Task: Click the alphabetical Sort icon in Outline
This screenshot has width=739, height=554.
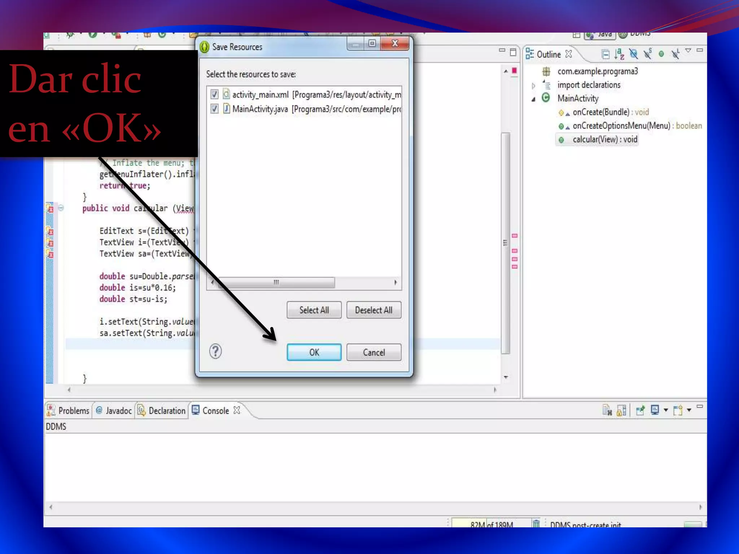Action: [x=619, y=54]
